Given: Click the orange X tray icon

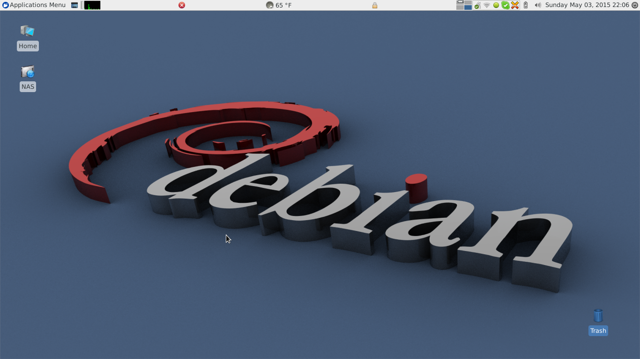Looking at the screenshot, I should [x=515, y=5].
